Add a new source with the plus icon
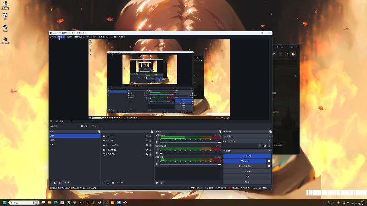The image size is (367, 206). (x=104, y=183)
